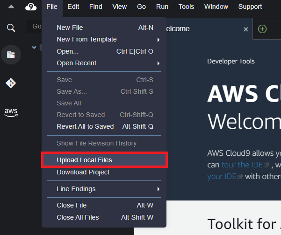Screen dimensions: 281x235
Task: Click Save As... menu entry
Action: click(104, 91)
